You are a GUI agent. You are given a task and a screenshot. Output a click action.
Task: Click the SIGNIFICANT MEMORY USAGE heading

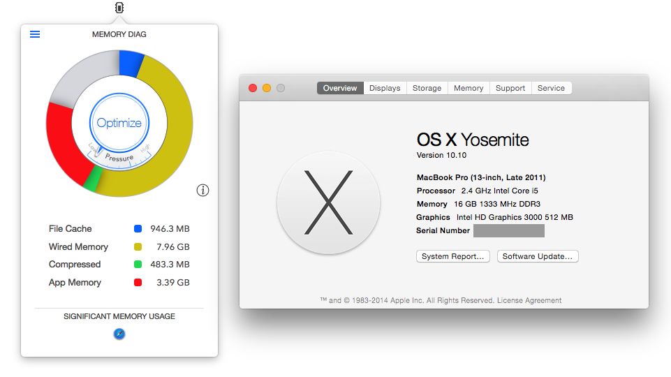[x=119, y=316]
